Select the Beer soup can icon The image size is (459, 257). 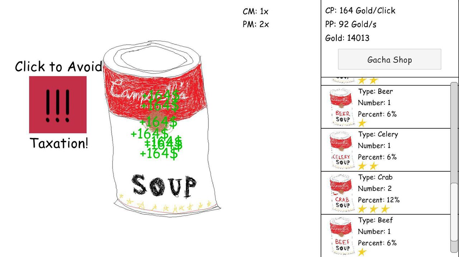(x=342, y=107)
